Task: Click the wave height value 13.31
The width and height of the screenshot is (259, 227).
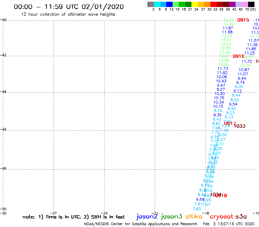Action: tap(226, 40)
